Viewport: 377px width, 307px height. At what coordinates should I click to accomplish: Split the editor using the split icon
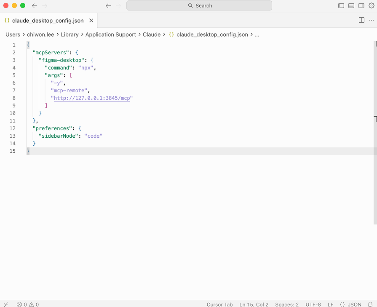coord(361,20)
